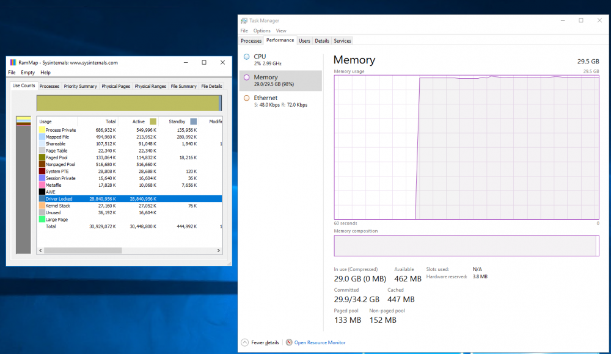The height and width of the screenshot is (354, 611).
Task: Open the Priority Summary tab
Action: point(80,87)
